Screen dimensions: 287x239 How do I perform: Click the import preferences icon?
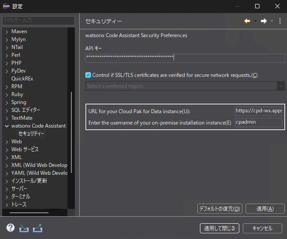[x=24, y=228]
